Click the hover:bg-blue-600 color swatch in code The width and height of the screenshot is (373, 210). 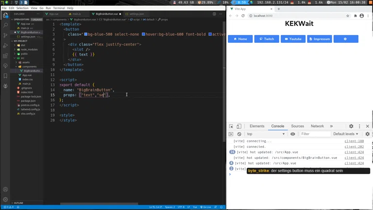tap(143, 35)
